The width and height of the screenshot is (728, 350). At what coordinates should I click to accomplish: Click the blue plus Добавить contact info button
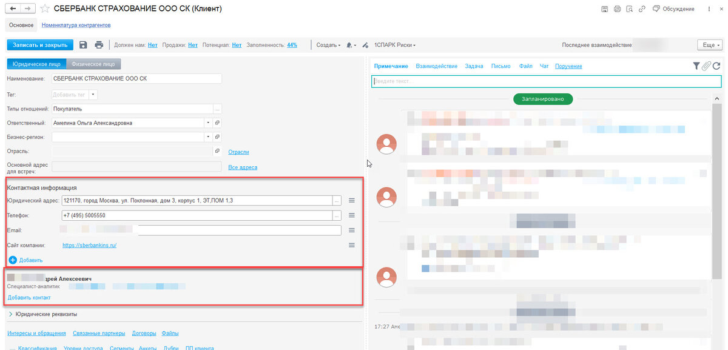(25, 260)
